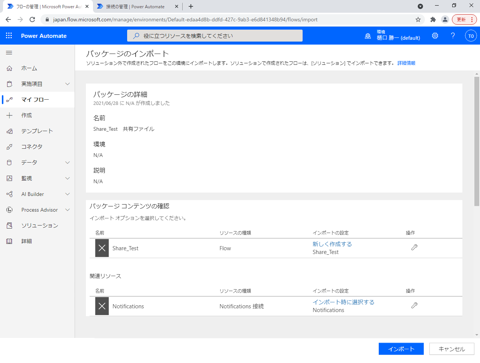Expand the AI Builder chevron
The image size is (480, 363).
coord(67,194)
